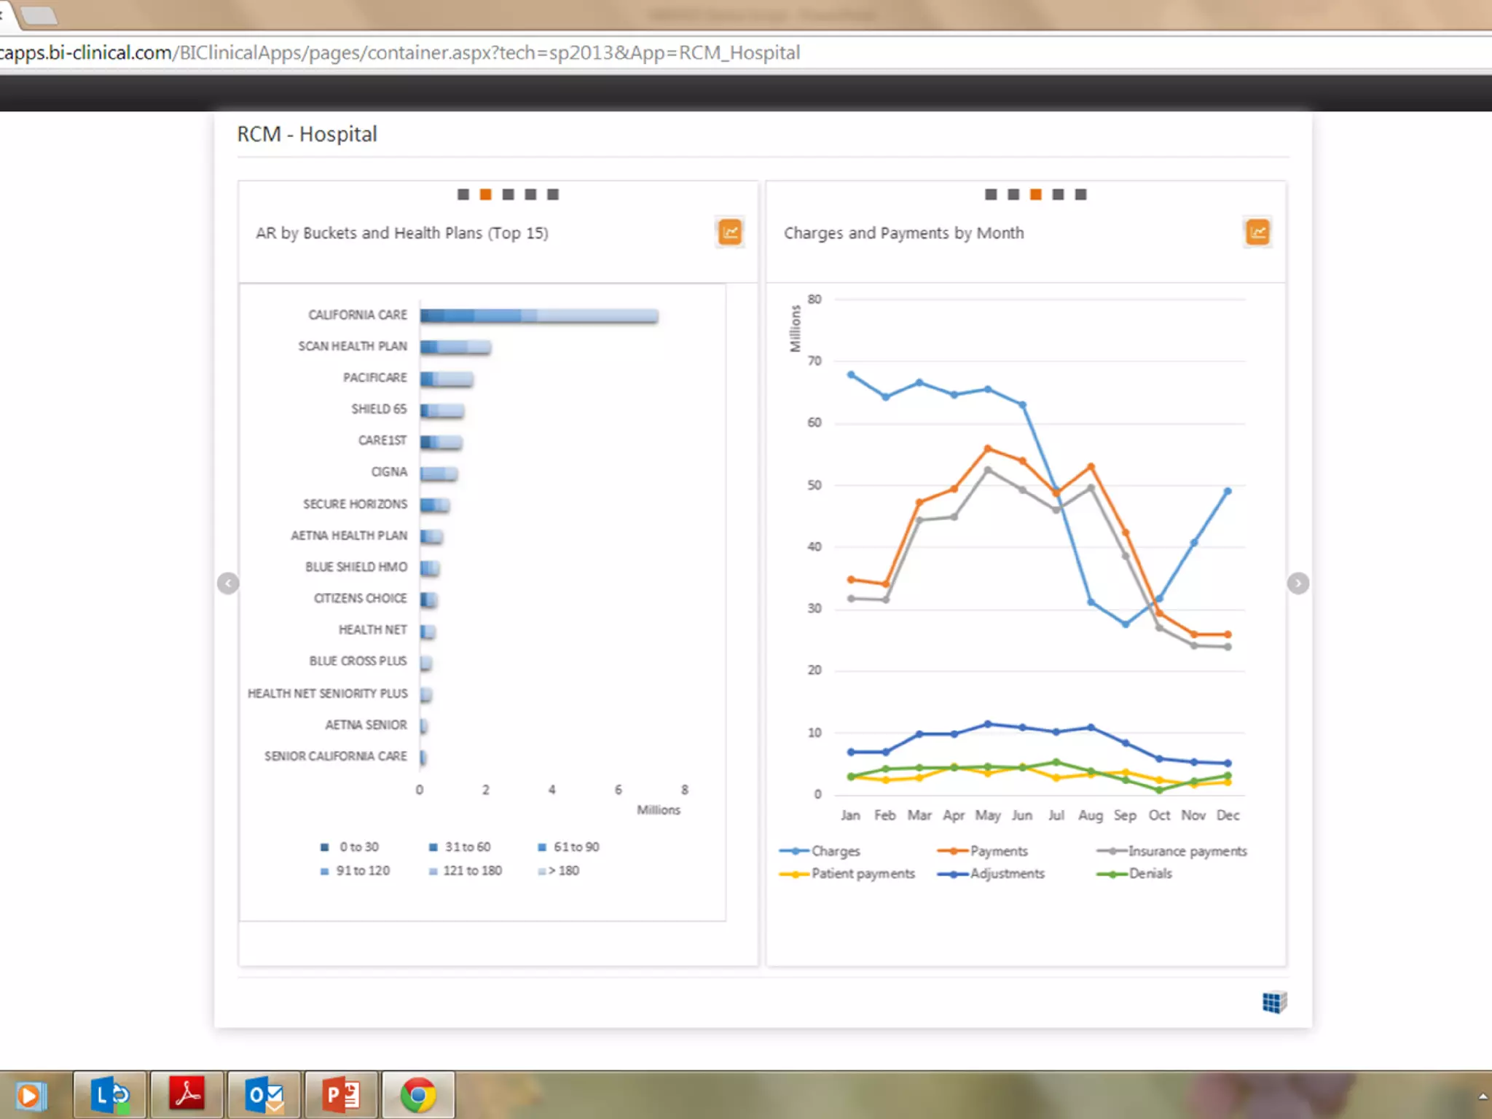Open Adobe Acrobat from the taskbar
This screenshot has height=1119, width=1492.
pyautogui.click(x=187, y=1095)
